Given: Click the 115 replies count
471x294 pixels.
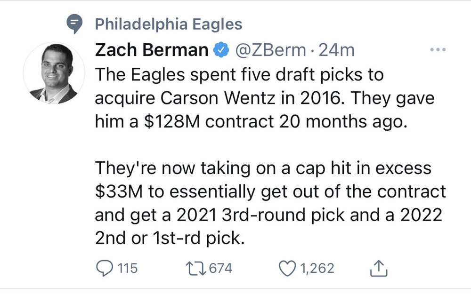Looking at the screenshot, I should (x=127, y=268).
